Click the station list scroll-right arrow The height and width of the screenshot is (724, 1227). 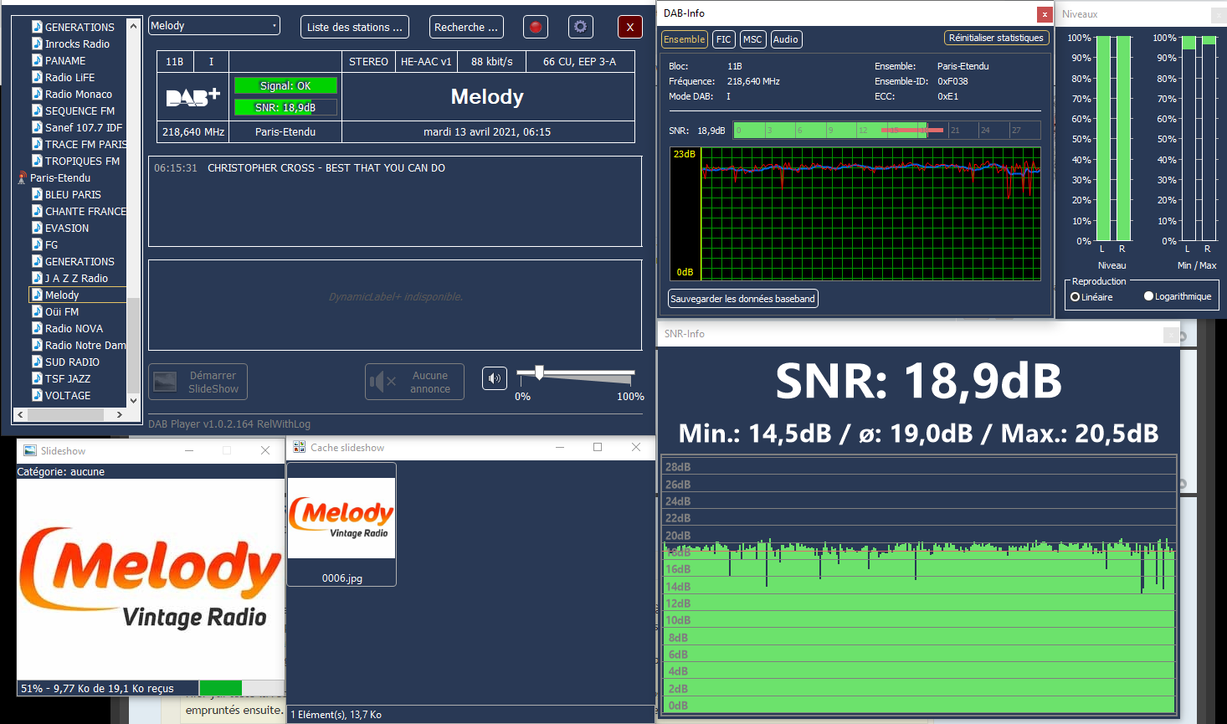click(120, 414)
